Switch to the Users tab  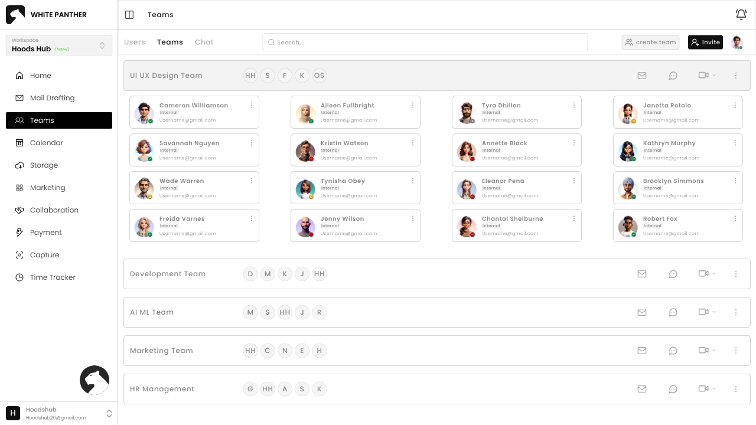point(135,42)
